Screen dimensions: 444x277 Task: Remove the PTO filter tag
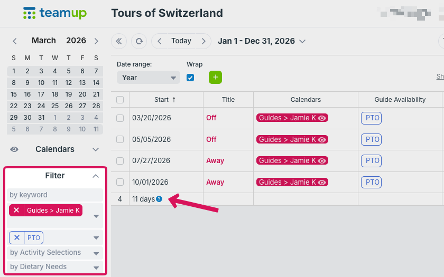tap(17, 237)
